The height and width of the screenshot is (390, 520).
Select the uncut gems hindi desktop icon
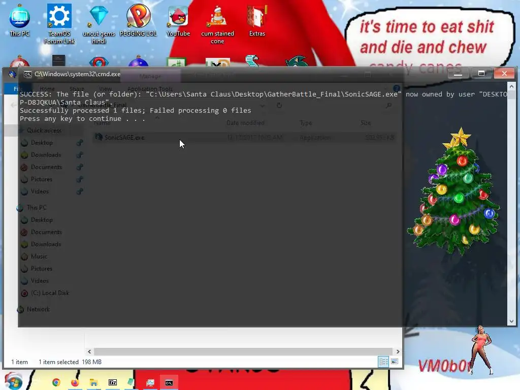(99, 24)
